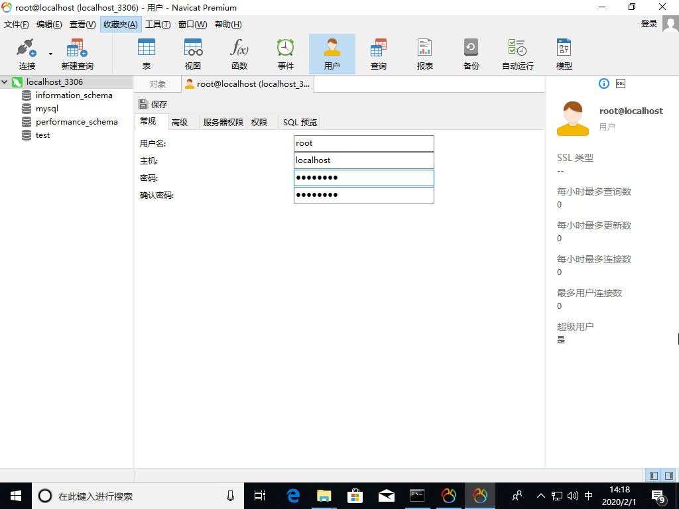
Task: Click the 保存 (Save) button
Action: (x=153, y=104)
